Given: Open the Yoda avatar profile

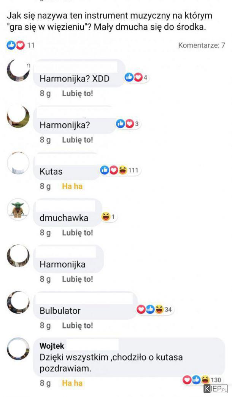Looking at the screenshot, I should pyautogui.click(x=18, y=209).
